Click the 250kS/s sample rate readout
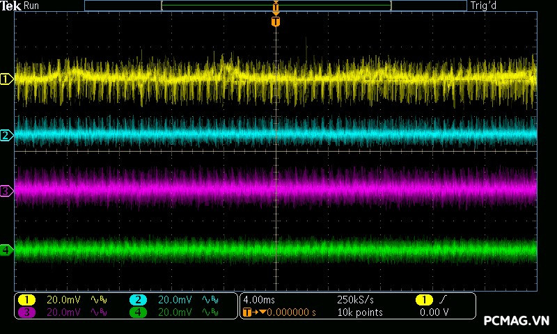Screen dimensions: 557x334 [355, 300]
